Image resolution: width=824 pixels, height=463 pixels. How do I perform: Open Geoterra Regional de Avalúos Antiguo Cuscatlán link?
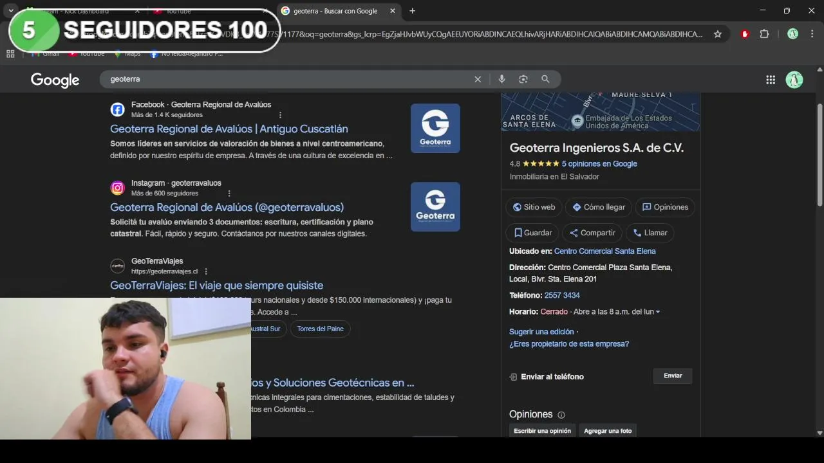tap(229, 129)
